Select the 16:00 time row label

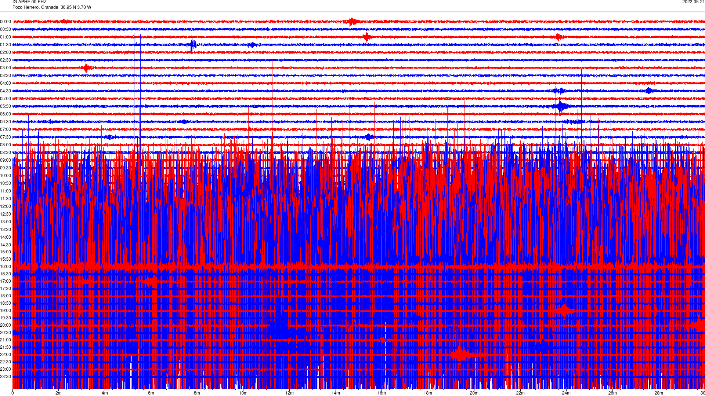tap(6, 267)
